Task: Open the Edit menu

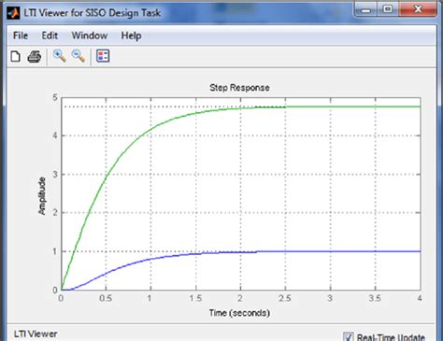Action: tap(50, 36)
